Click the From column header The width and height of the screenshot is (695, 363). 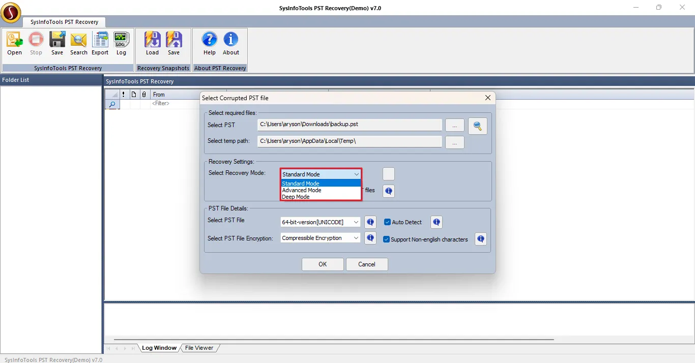point(176,95)
